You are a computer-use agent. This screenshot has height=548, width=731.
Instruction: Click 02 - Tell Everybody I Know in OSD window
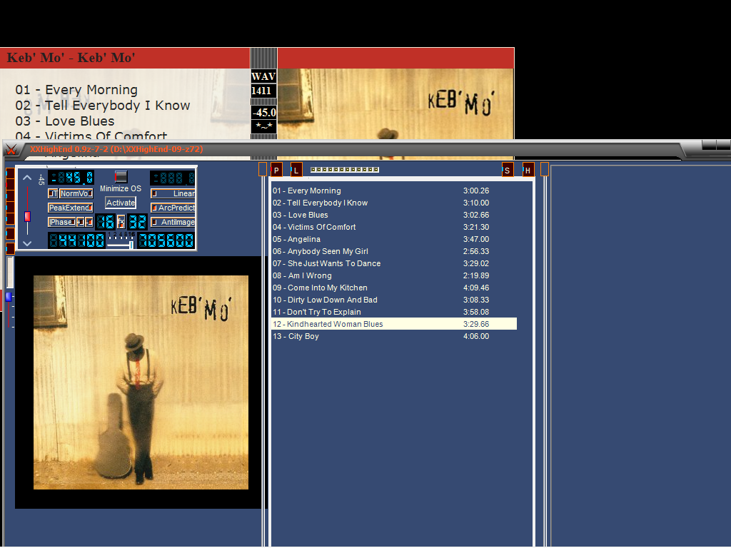103,106
